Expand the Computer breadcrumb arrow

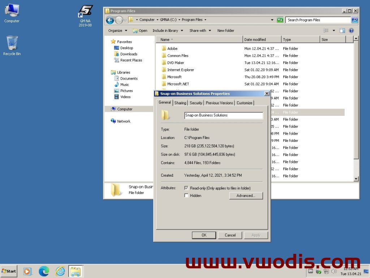coord(158,20)
